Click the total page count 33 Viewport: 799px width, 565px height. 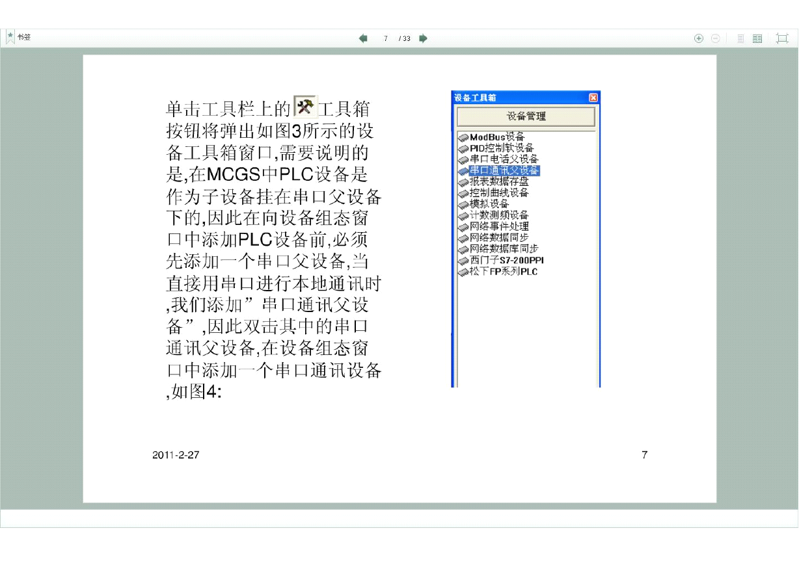tap(407, 38)
